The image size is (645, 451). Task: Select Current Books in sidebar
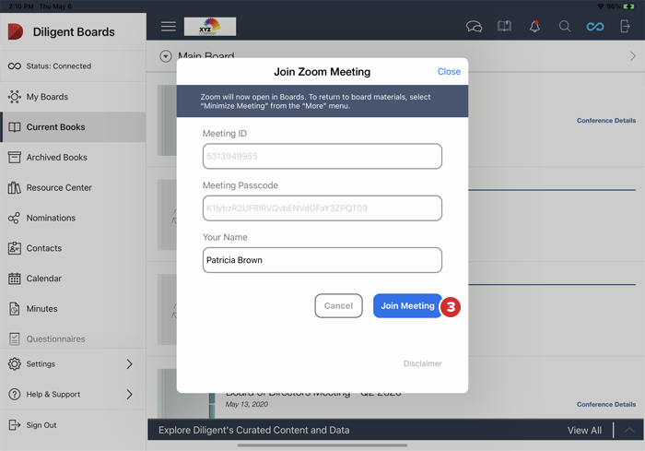pos(56,127)
